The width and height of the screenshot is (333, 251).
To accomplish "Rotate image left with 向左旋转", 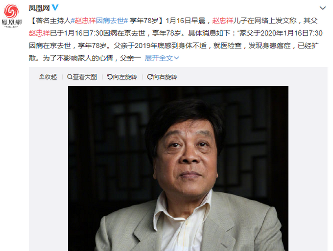I will pyautogui.click(x=122, y=77).
